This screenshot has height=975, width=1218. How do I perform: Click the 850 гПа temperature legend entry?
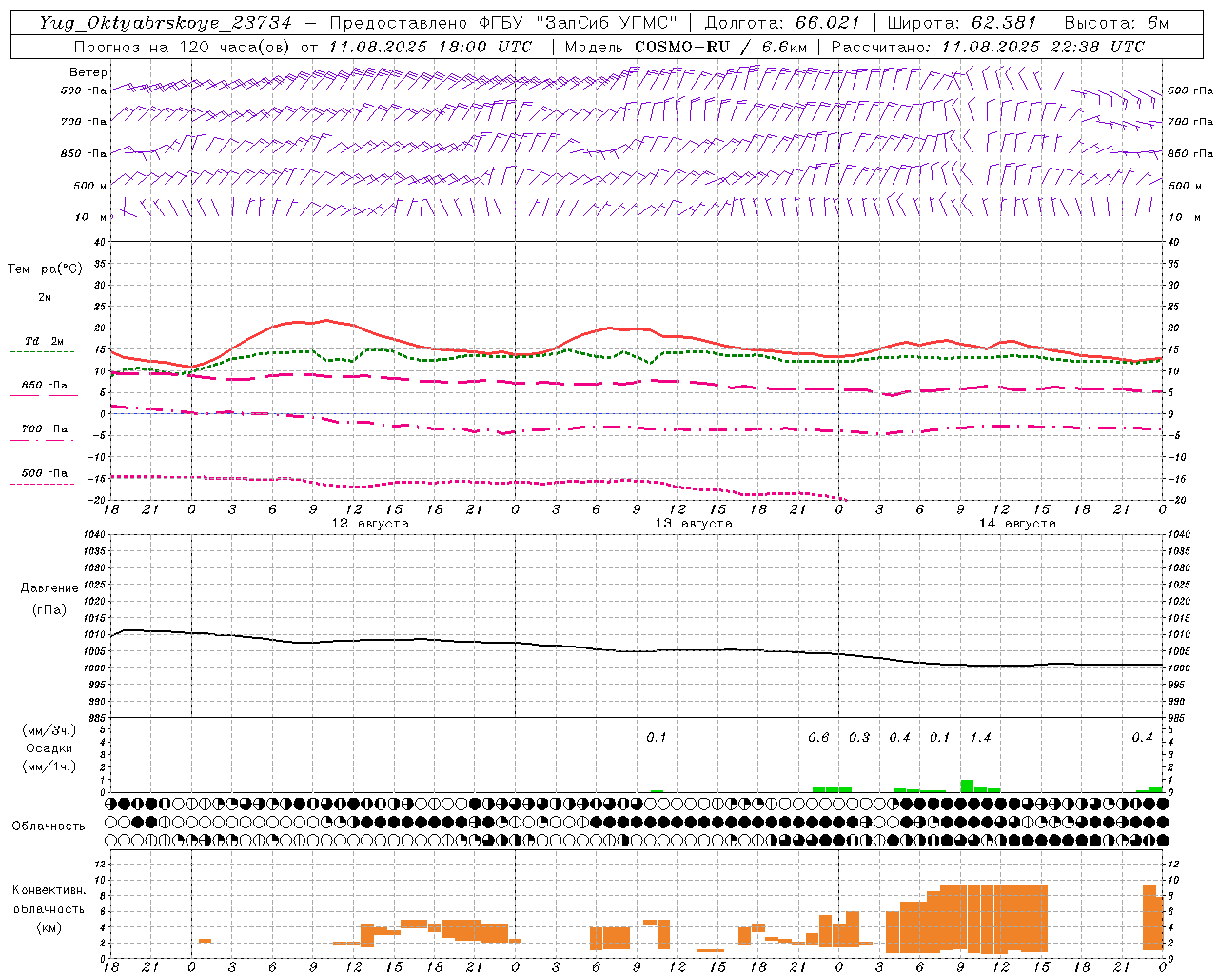(43, 389)
